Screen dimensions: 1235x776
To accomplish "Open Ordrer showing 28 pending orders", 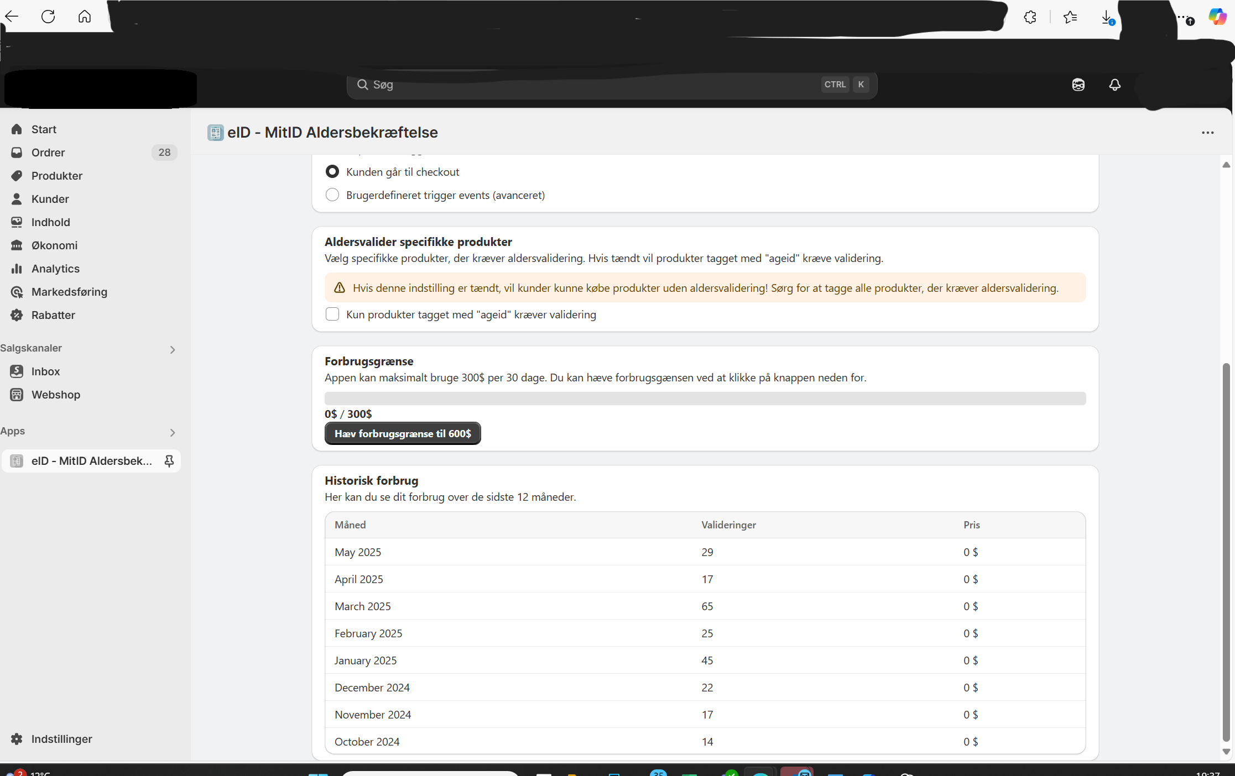I will click(48, 153).
